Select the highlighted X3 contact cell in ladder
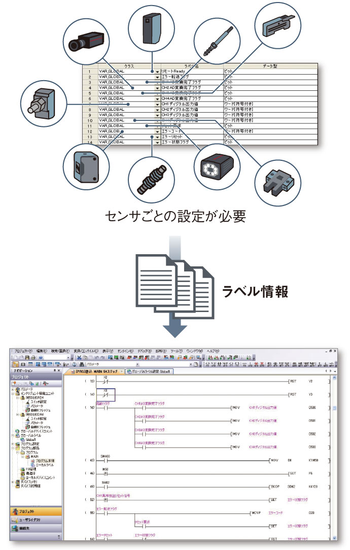The width and height of the screenshot is (350, 550). click(x=106, y=394)
